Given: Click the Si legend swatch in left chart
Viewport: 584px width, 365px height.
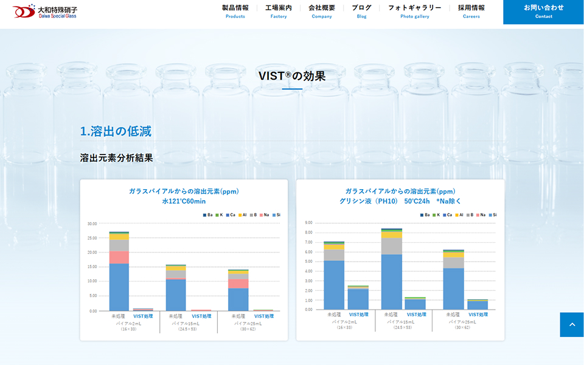Looking at the screenshot, I should click(x=273, y=215).
